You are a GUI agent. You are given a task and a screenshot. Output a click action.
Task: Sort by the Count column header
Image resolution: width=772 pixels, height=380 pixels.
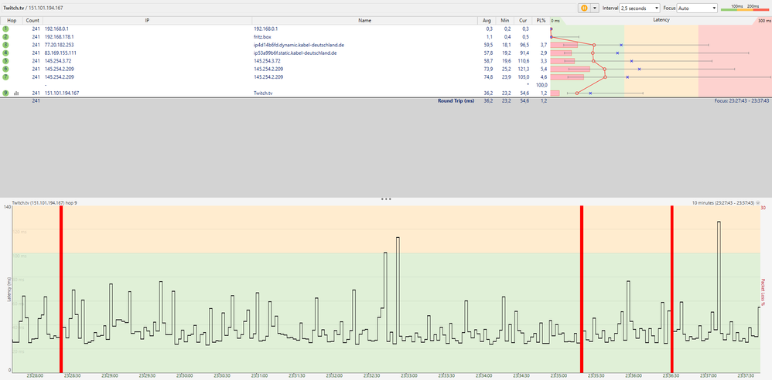point(32,21)
